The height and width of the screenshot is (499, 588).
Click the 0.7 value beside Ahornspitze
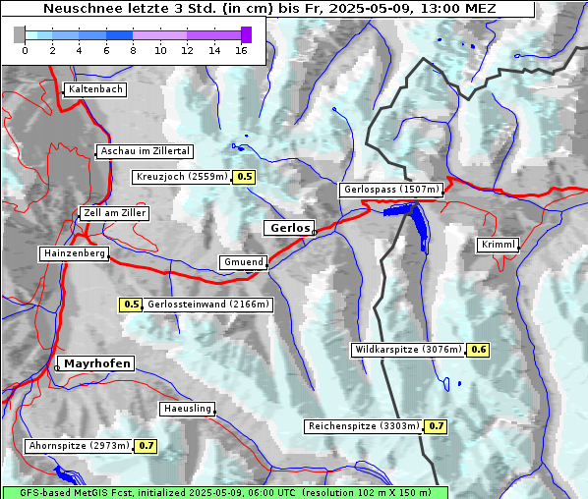(x=146, y=446)
